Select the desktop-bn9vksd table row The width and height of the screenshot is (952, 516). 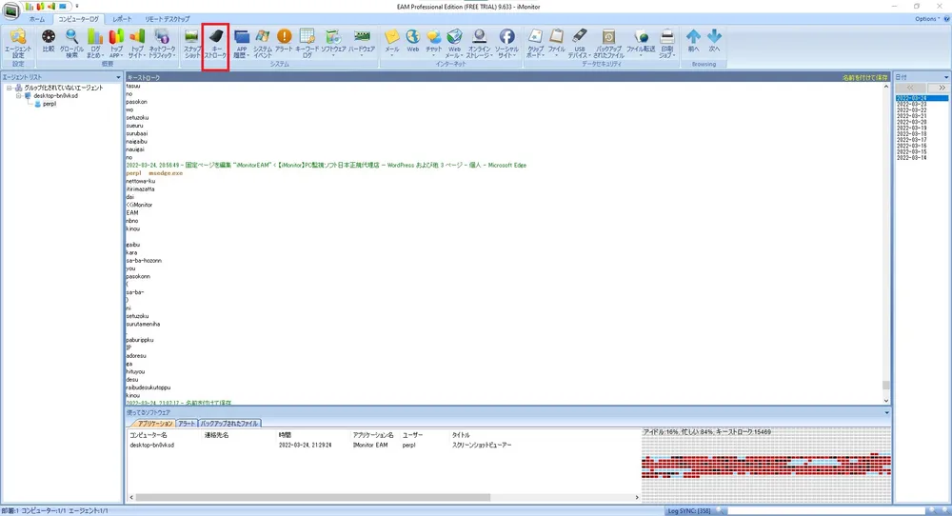pos(384,445)
